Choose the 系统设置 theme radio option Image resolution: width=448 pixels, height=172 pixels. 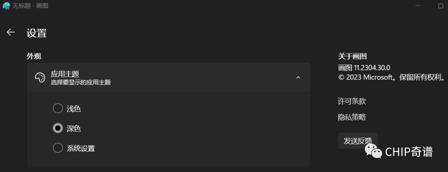point(58,148)
